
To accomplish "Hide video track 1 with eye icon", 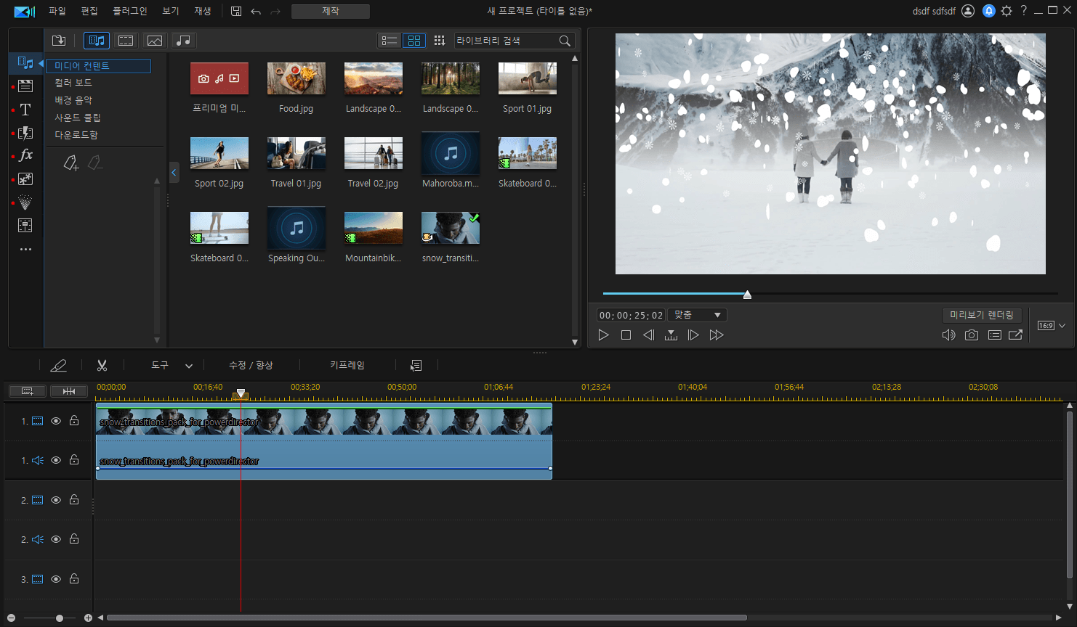I will point(56,421).
